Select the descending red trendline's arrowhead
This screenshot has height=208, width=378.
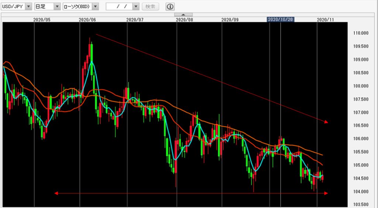(326, 122)
